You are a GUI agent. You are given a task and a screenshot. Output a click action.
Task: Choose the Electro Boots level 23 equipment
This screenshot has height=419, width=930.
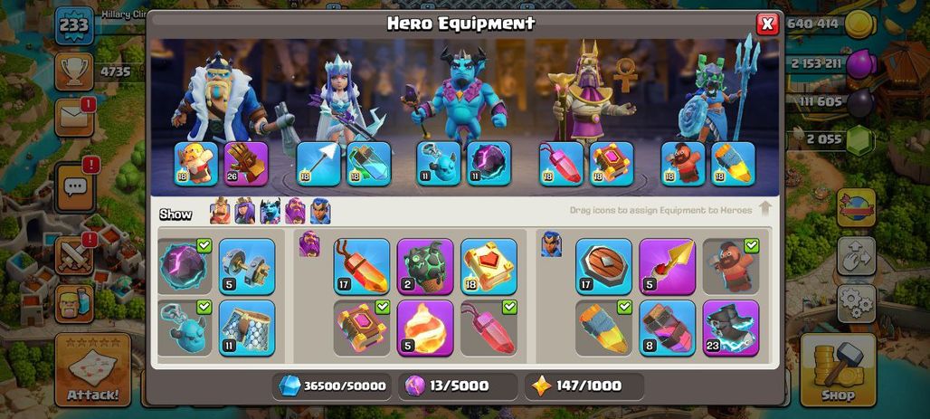coord(731,329)
